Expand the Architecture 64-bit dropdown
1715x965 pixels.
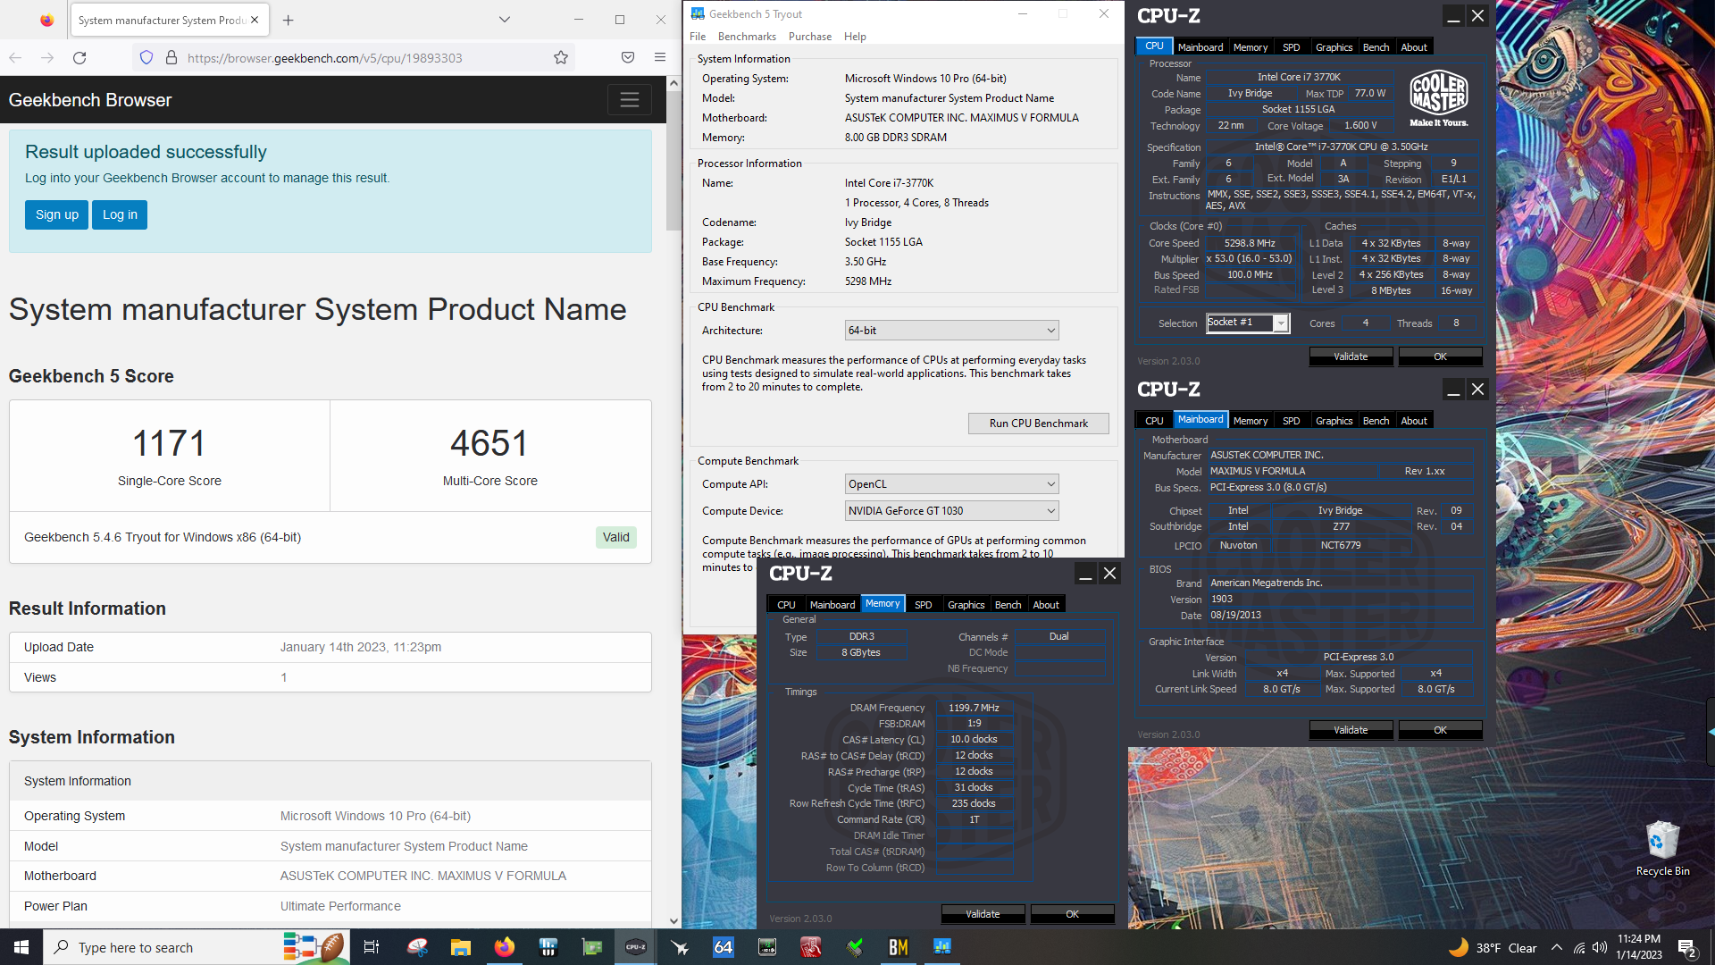click(x=952, y=331)
